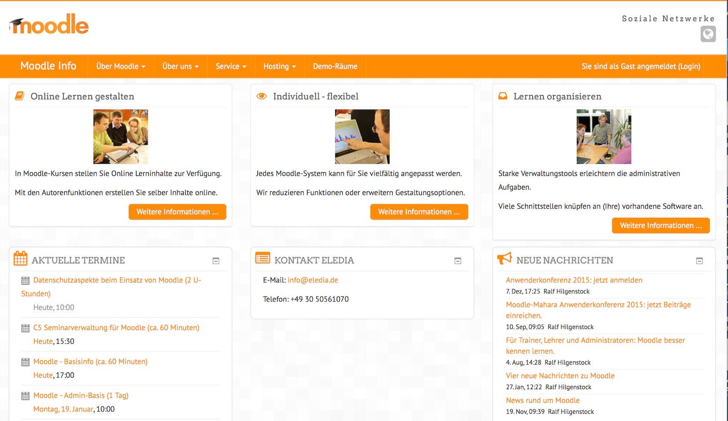
Task: Click the Soziale Netzwerke label
Action: coord(668,19)
